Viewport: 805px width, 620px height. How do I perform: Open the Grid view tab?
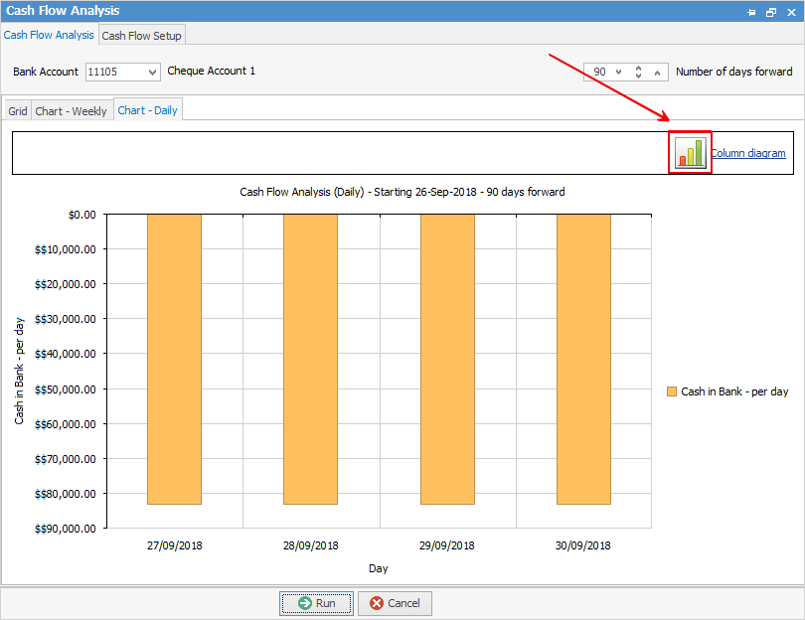[x=18, y=111]
